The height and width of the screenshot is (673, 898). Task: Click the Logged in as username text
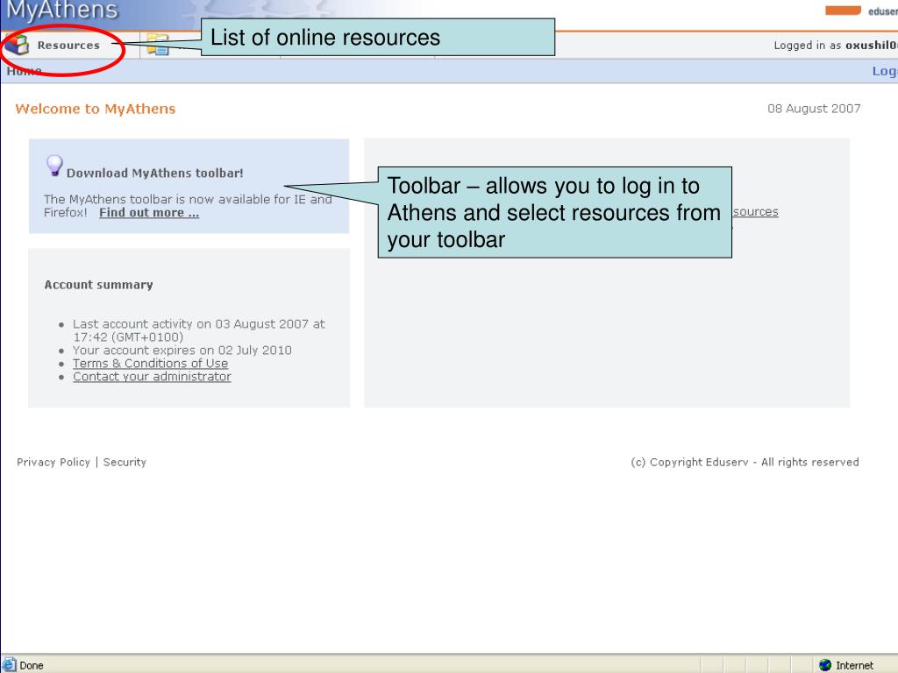[x=836, y=46]
